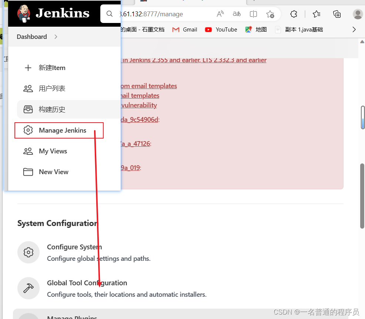This screenshot has height=319, width=365.
Task: Click the Configure System gear icon
Action: coord(29,252)
